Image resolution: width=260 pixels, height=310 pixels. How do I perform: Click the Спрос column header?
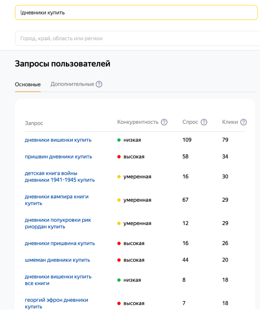click(x=190, y=122)
